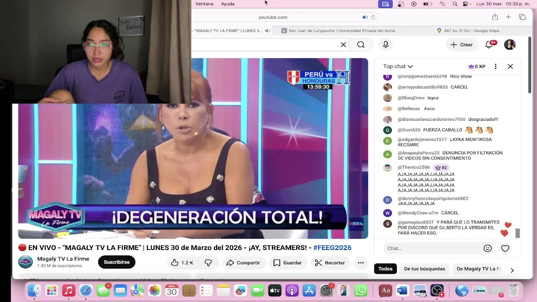Open Magaly TV La Firme channel name link

point(63,259)
